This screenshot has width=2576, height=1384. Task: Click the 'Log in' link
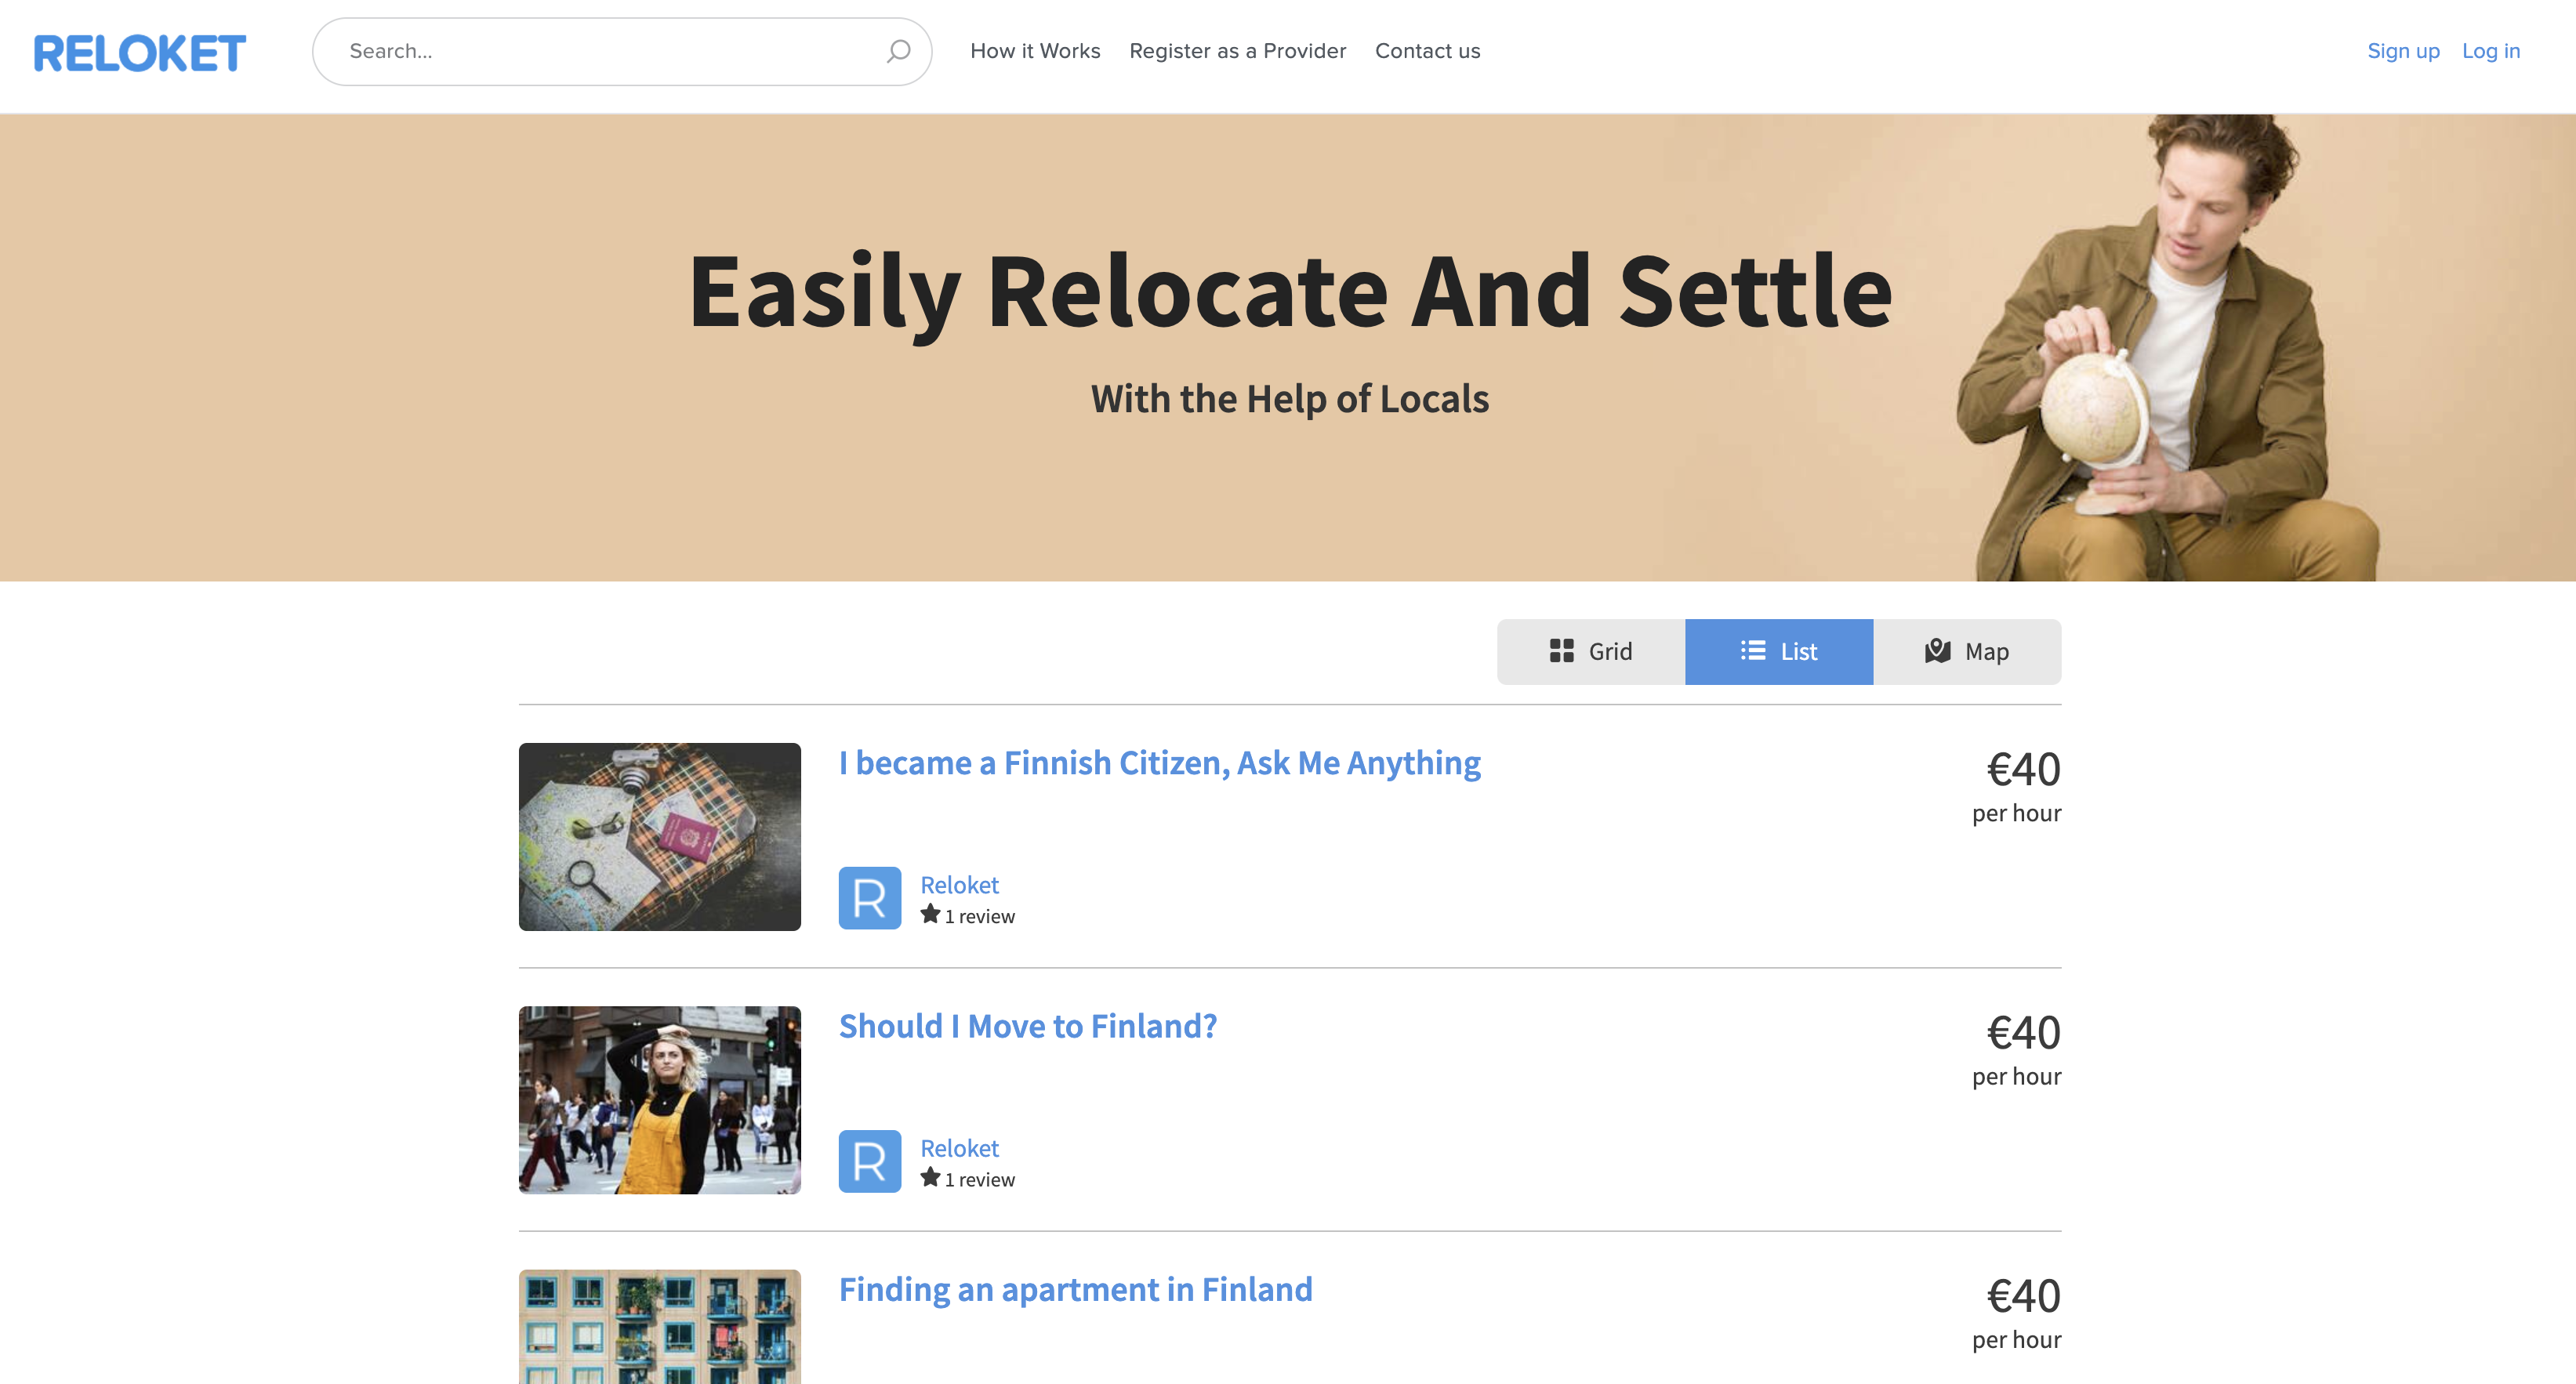tap(2490, 50)
